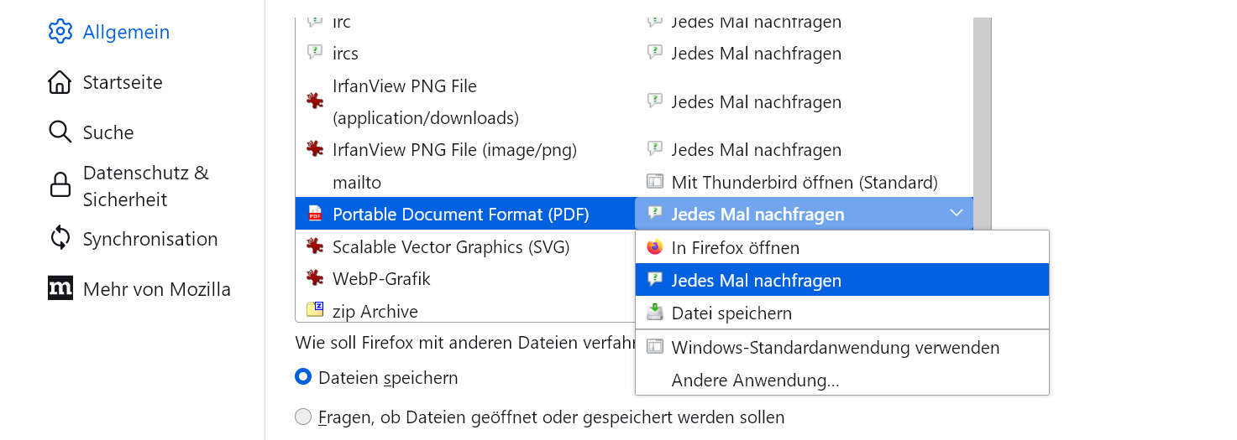Click the Datenschutz & Sicherheit lock icon
The image size is (1237, 440).
click(x=60, y=185)
